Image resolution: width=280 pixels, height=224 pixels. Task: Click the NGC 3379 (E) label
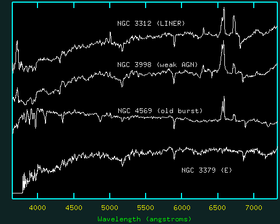click(x=207, y=170)
